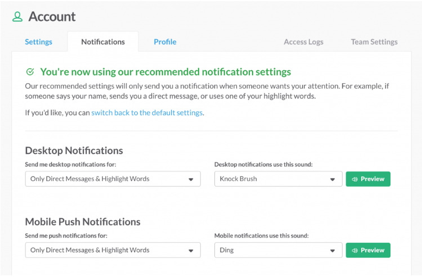Open the Team Settings tab

[374, 42]
